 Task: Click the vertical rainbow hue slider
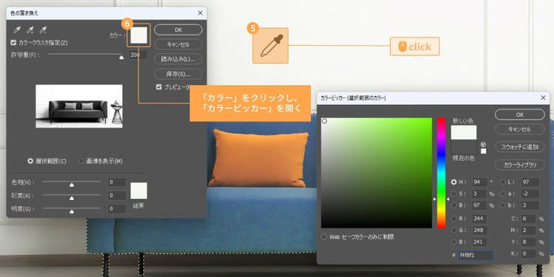coord(441,173)
